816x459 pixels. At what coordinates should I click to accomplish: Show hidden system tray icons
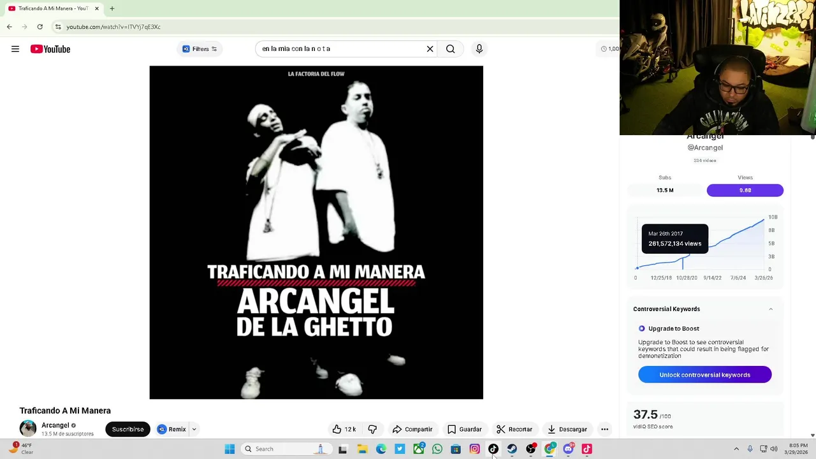tap(736, 449)
